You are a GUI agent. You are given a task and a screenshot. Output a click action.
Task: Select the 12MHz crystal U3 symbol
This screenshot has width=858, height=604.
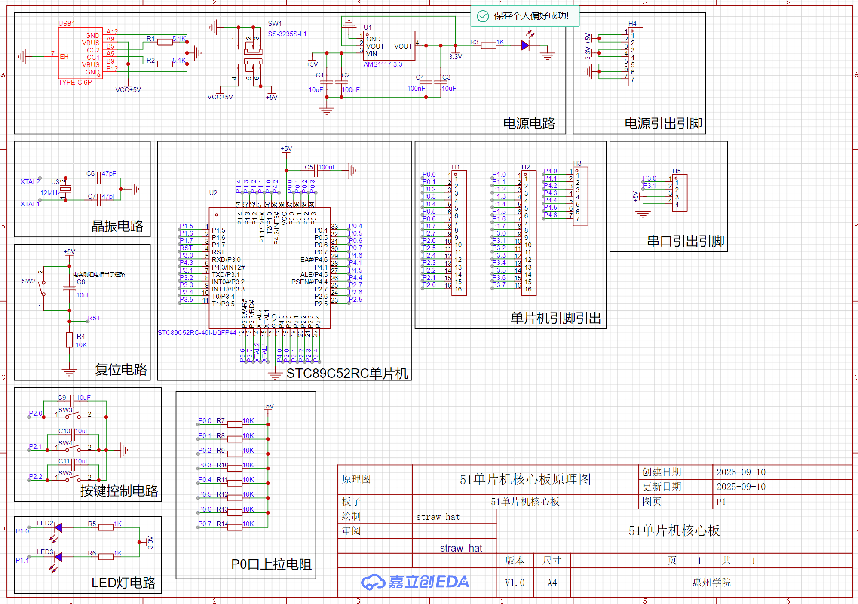[66, 189]
